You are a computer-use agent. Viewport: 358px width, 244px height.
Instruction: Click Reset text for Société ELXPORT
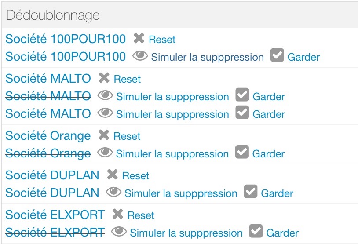coord(141,215)
